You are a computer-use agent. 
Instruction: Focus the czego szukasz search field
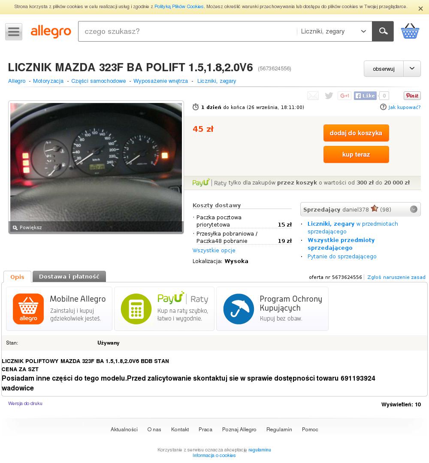pos(187,31)
